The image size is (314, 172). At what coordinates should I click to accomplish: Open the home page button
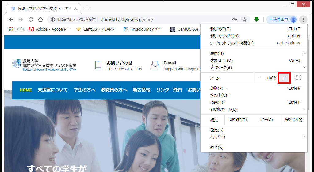pyautogui.click(x=40, y=20)
